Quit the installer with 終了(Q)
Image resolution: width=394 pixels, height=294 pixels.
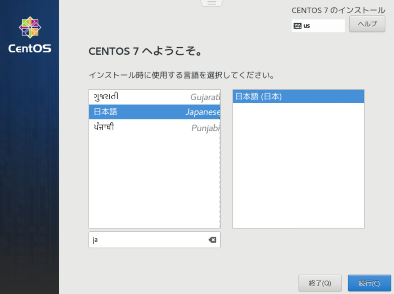point(320,283)
